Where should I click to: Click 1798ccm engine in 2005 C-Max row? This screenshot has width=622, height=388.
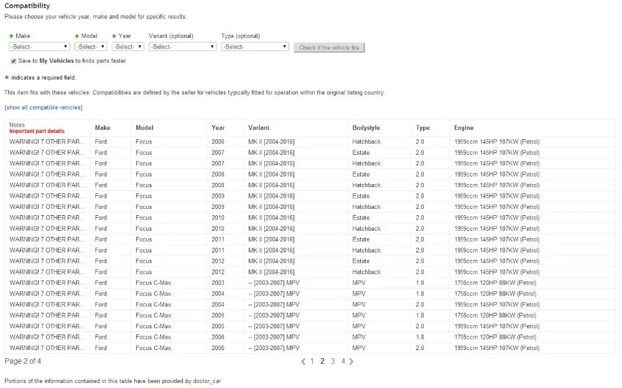pyautogui.click(x=496, y=315)
